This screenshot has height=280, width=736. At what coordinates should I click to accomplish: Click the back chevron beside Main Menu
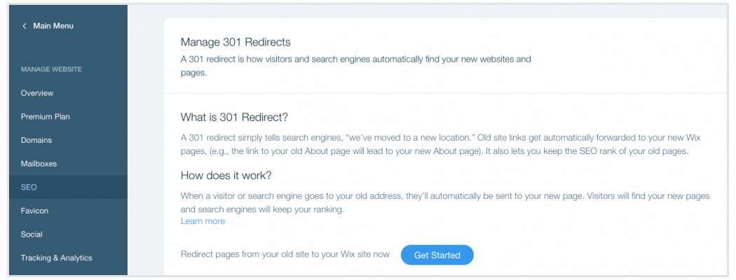point(25,26)
